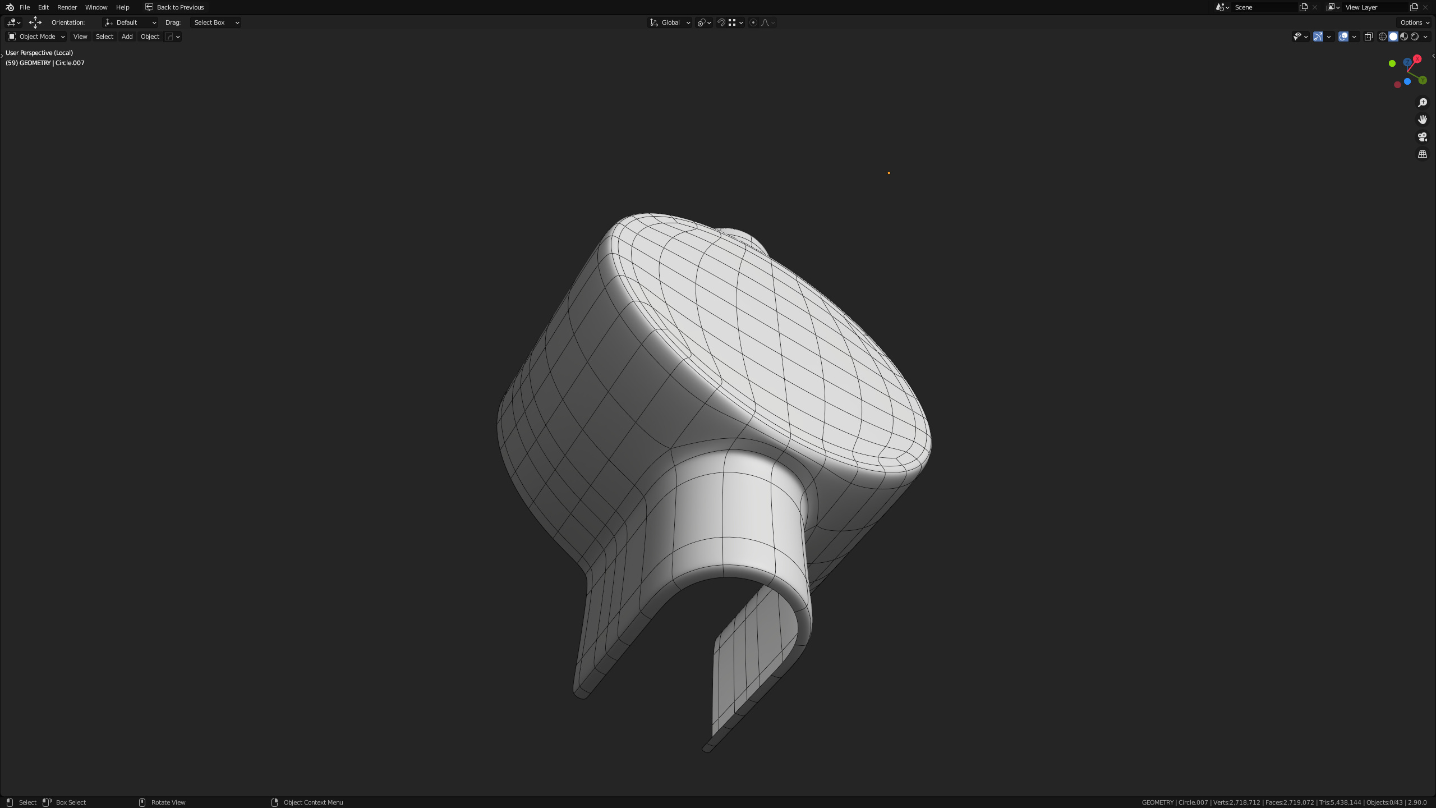Click the View Layer name field
This screenshot has height=808, width=1436.
(1375, 7)
